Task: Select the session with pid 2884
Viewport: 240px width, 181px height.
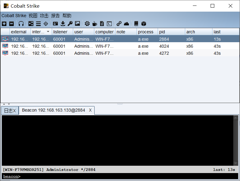Action: [120, 39]
